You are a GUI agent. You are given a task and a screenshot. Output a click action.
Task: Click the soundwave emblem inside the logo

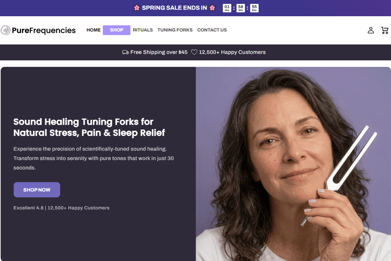click(6, 30)
